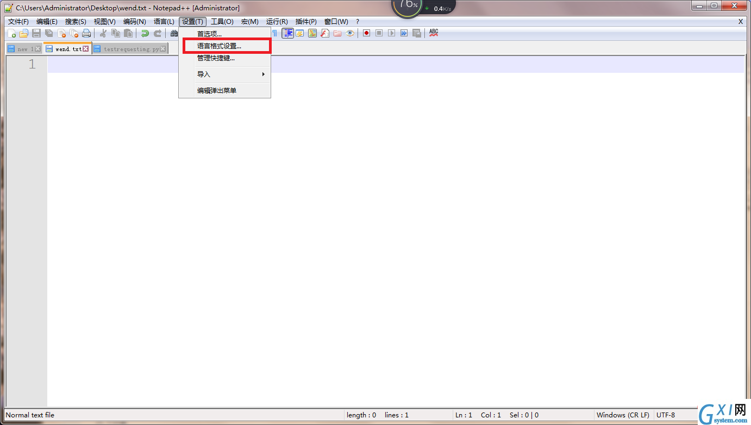Click line number 1 in margin

point(32,64)
